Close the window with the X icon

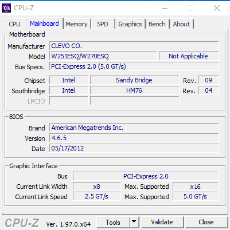(x=217, y=8)
